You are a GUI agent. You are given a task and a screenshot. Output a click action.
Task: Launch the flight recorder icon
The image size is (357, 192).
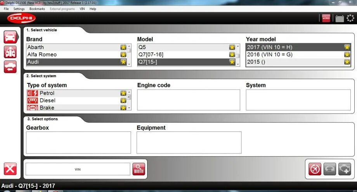(315, 169)
